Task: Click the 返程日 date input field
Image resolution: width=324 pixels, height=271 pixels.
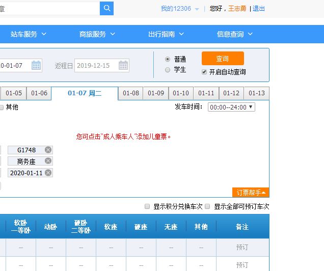Action: [102, 66]
